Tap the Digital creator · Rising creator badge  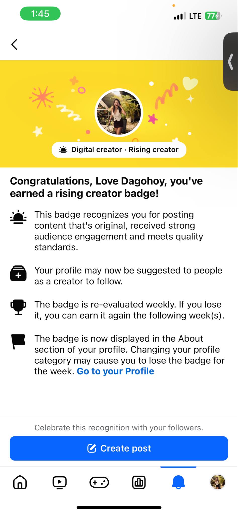[119, 150]
